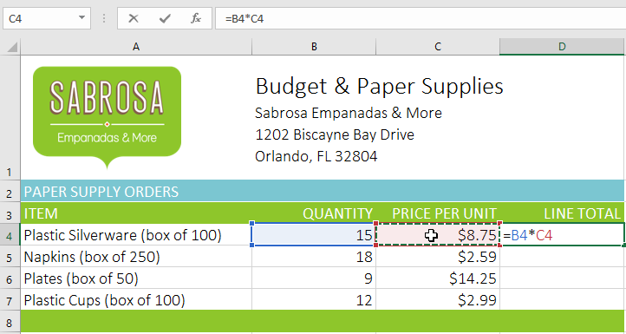Select the Plastic Silverware (box of 100) cell
The image size is (626, 334).
click(x=136, y=235)
